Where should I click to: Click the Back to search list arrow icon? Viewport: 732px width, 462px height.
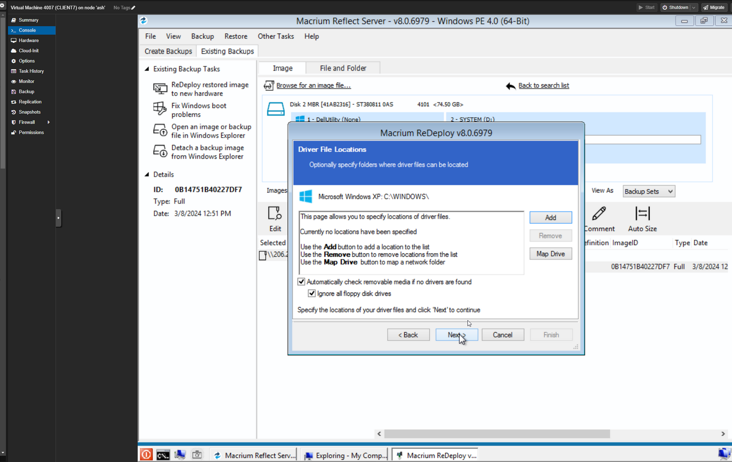point(511,86)
